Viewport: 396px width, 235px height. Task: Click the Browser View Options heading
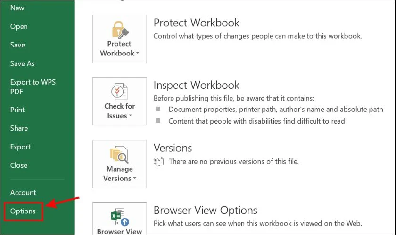(x=205, y=210)
